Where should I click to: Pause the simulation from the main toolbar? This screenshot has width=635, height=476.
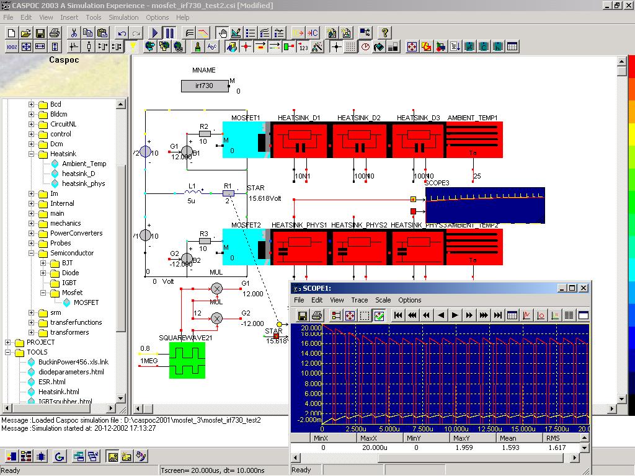pos(169,33)
